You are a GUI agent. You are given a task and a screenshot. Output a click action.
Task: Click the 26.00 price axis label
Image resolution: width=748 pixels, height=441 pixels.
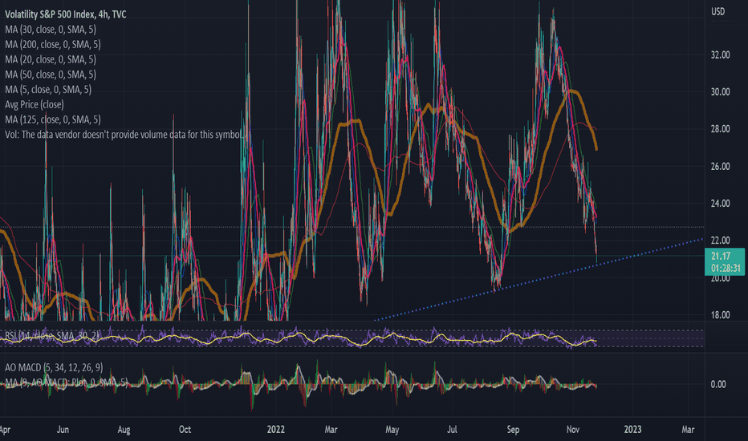coord(721,167)
